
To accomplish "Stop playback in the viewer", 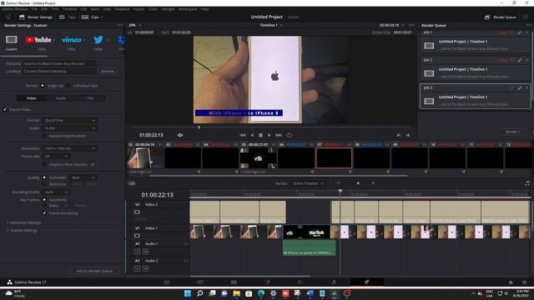I will (x=260, y=135).
